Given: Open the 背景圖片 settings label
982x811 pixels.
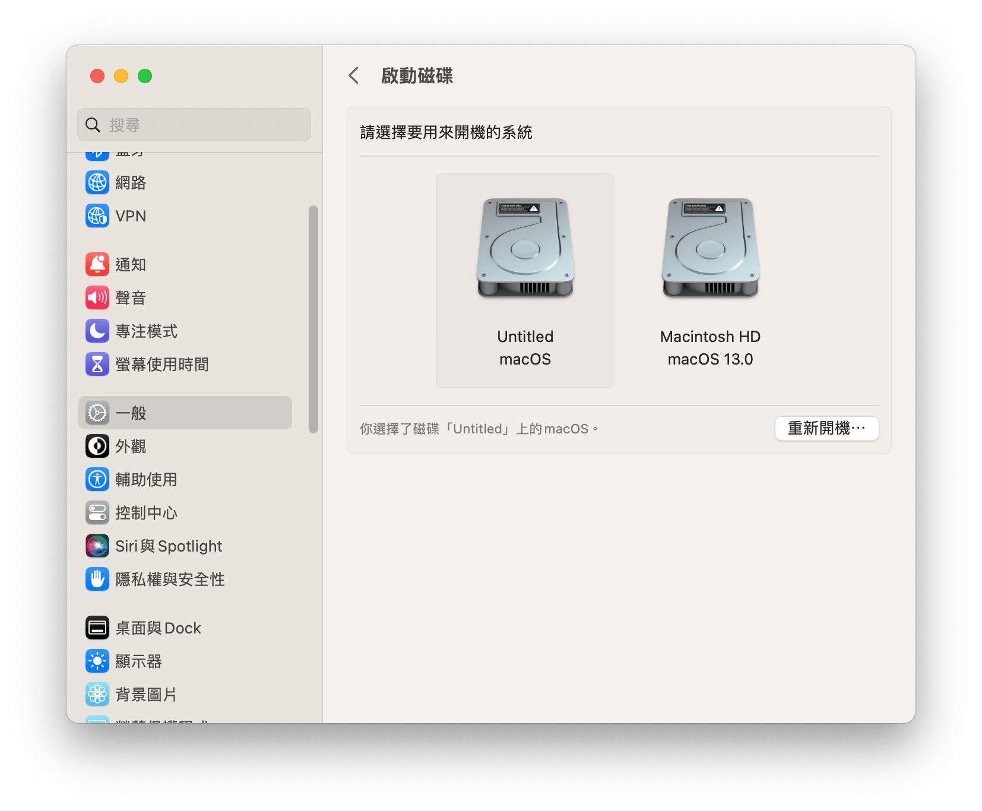Looking at the screenshot, I should coord(146,695).
